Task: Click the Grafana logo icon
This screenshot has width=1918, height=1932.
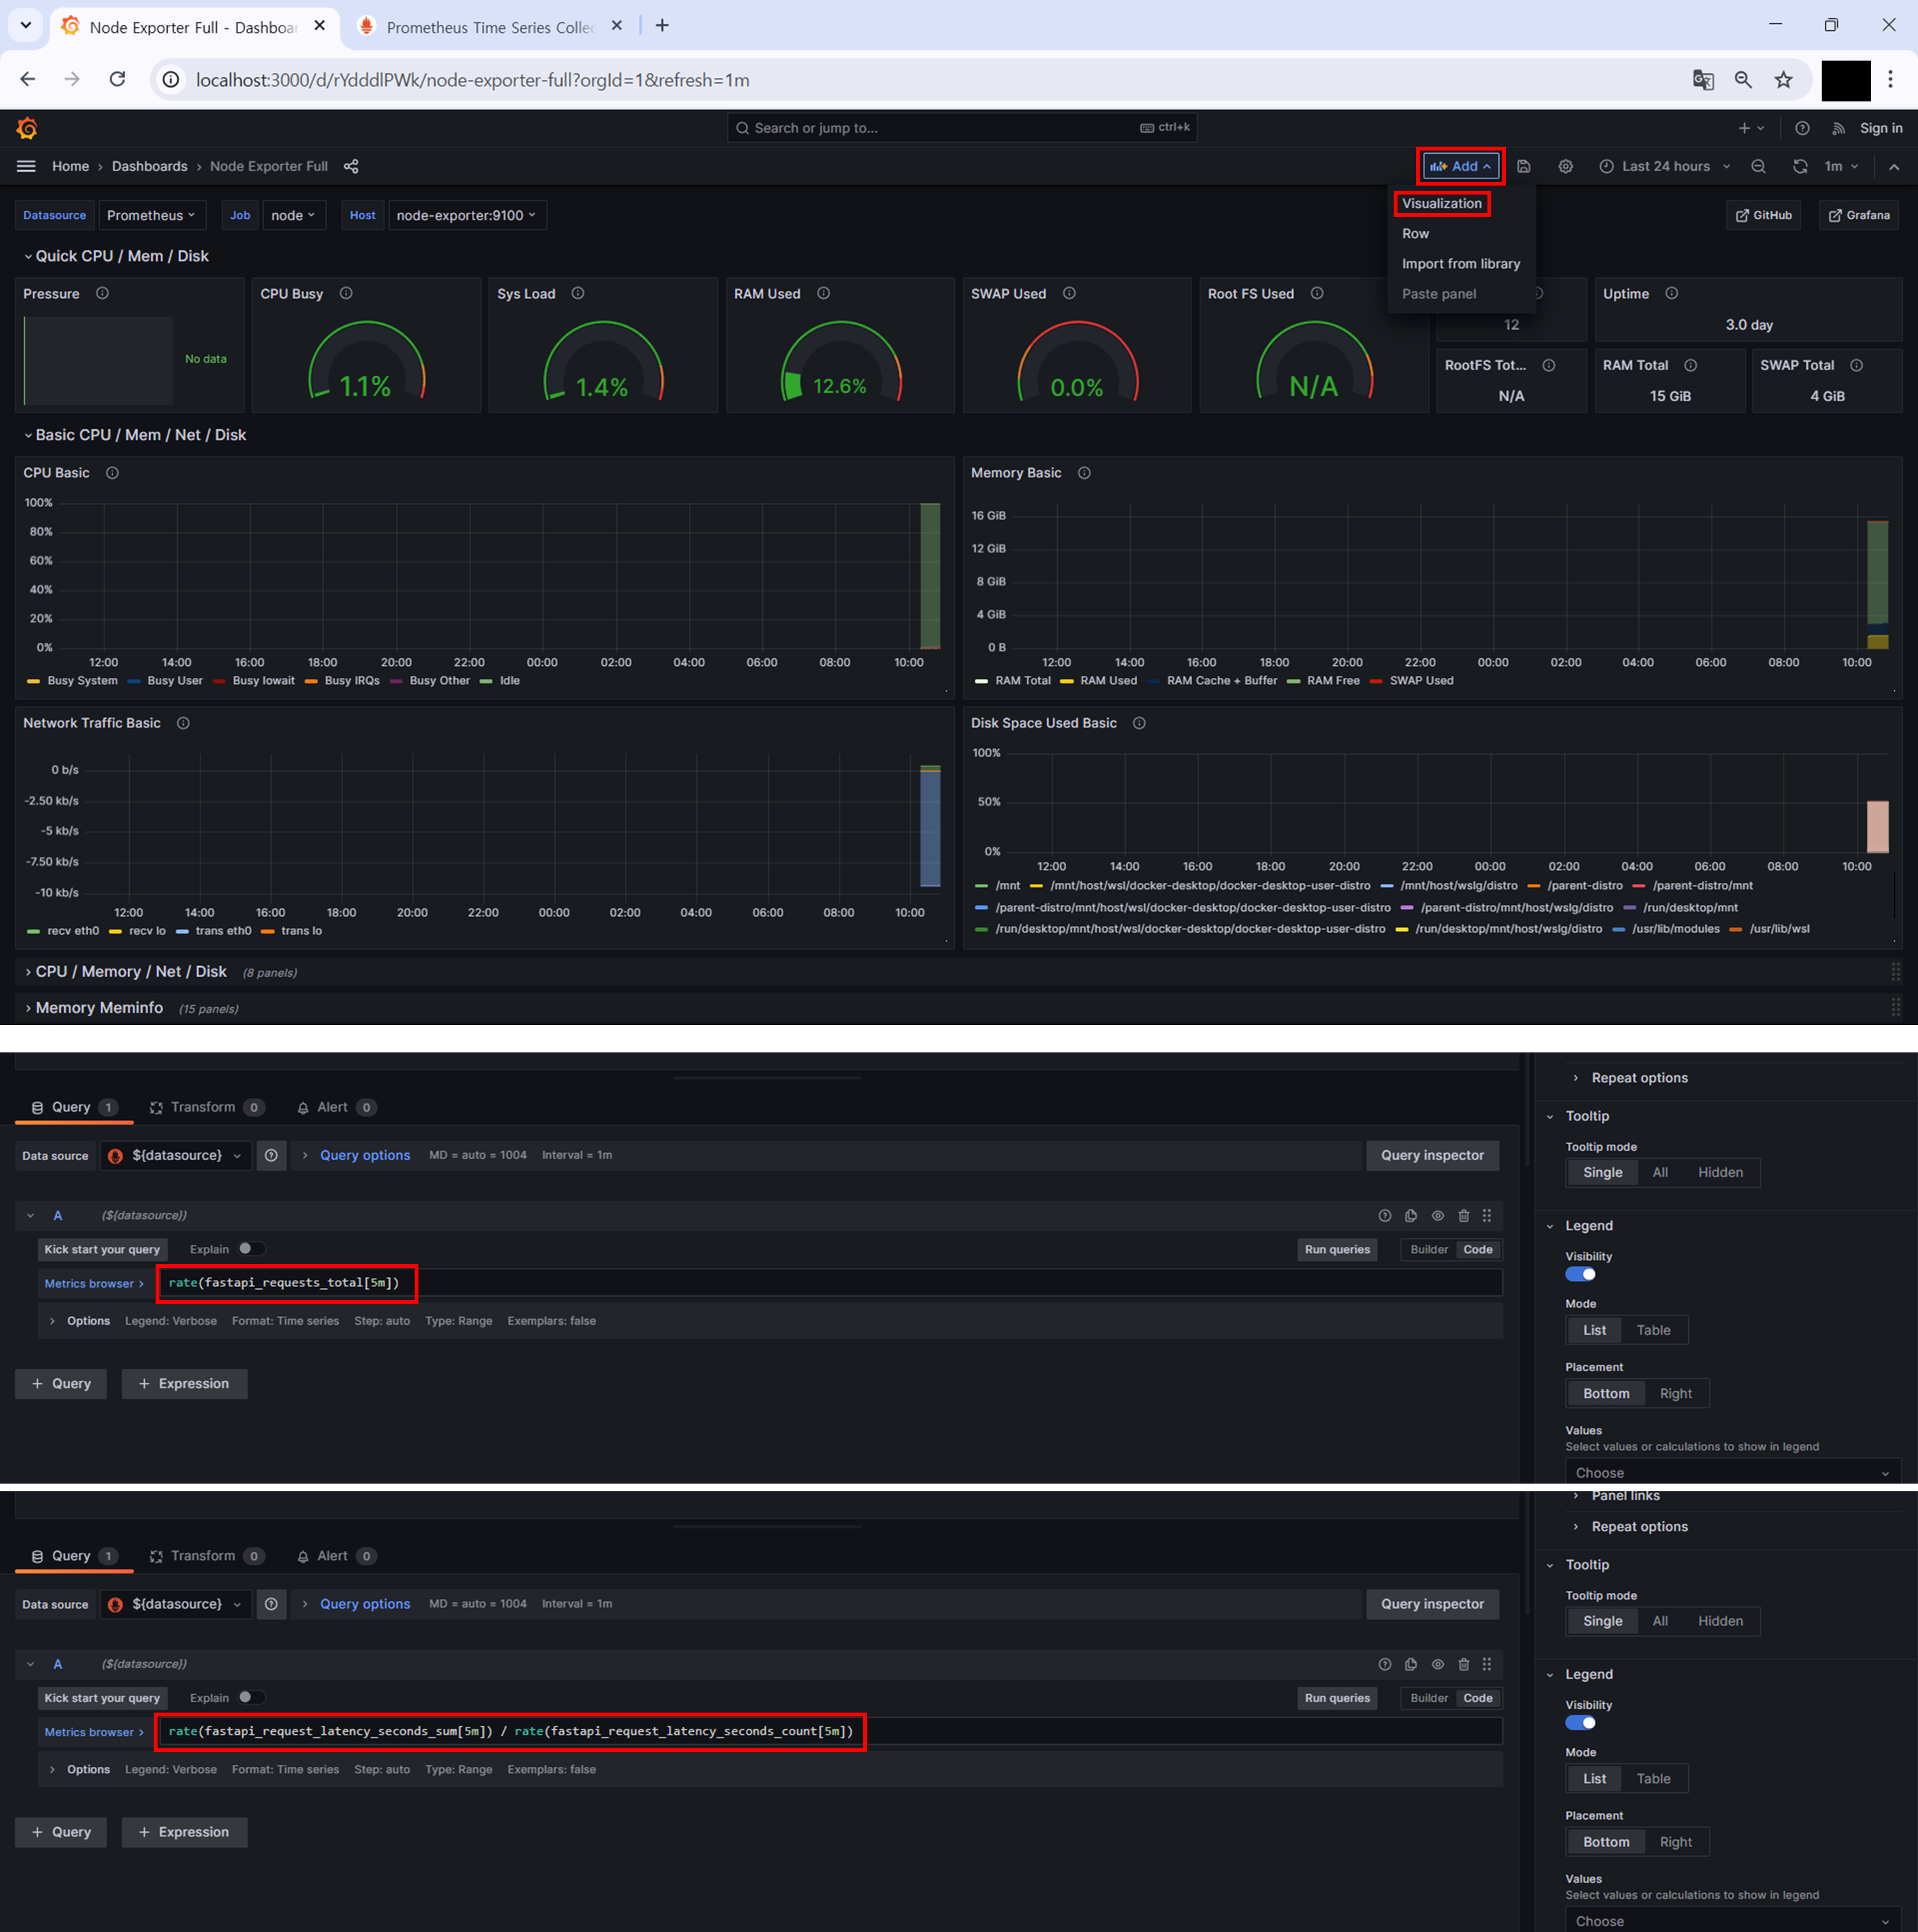Action: [27, 128]
